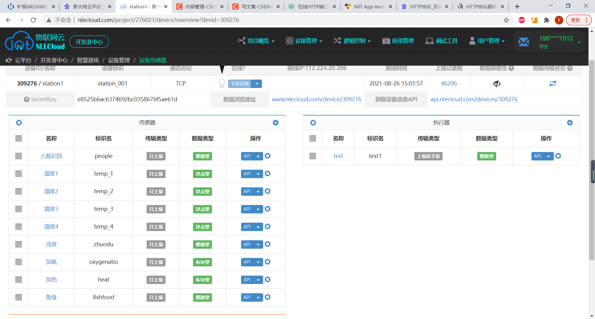
Task: Open the browser extensions puzzle icon
Action: (547, 20)
